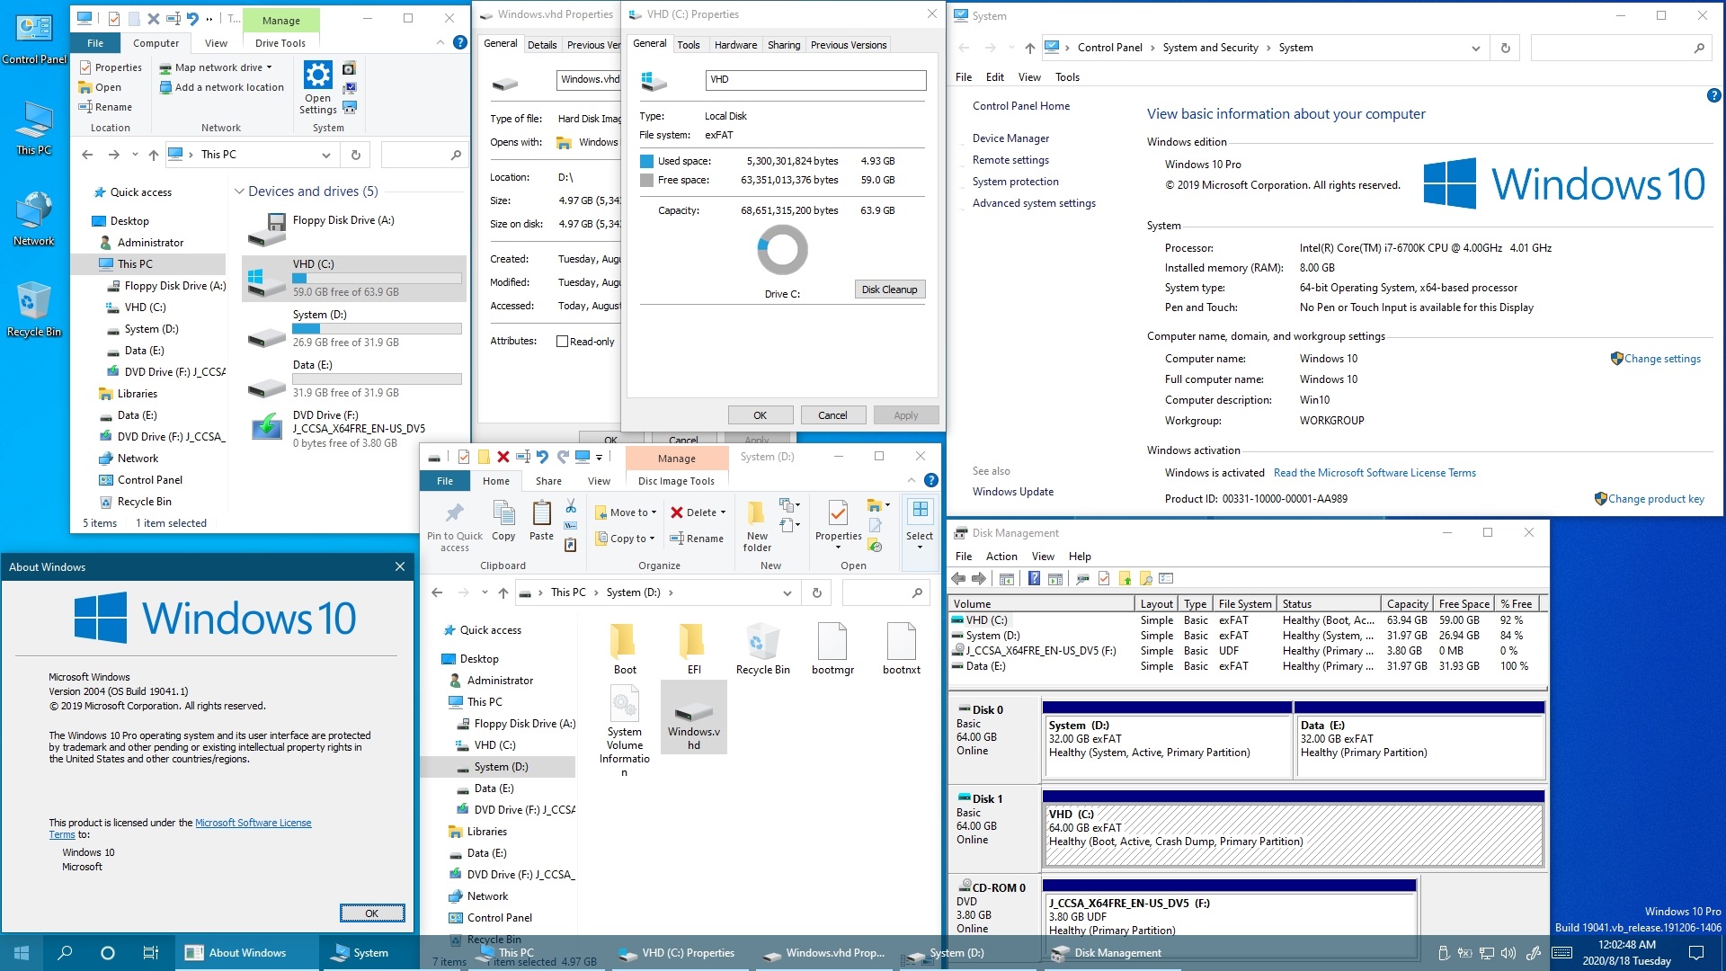Viewport: 1726px width, 971px height.
Task: Open Windows.vhd file in System (D:) window
Action: click(x=693, y=717)
